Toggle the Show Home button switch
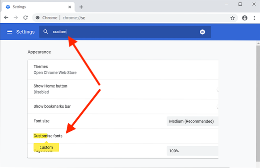This screenshot has width=260, height=168. [x=217, y=89]
